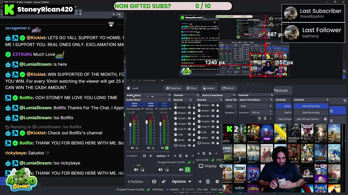Undock Controls panel with its float icon
348x195 pixels.
click(x=327, y=100)
